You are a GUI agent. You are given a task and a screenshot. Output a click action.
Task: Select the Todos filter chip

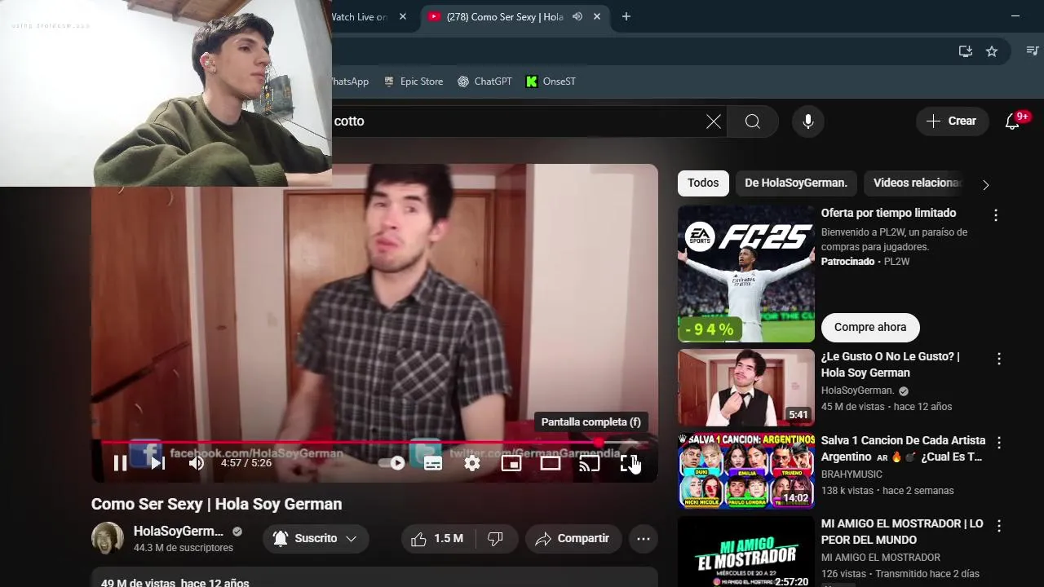tap(703, 183)
